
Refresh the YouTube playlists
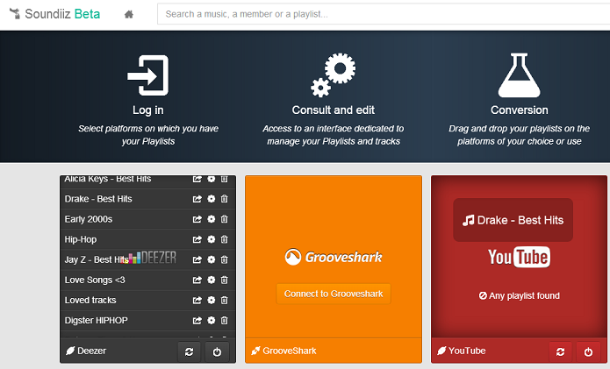tap(560, 352)
